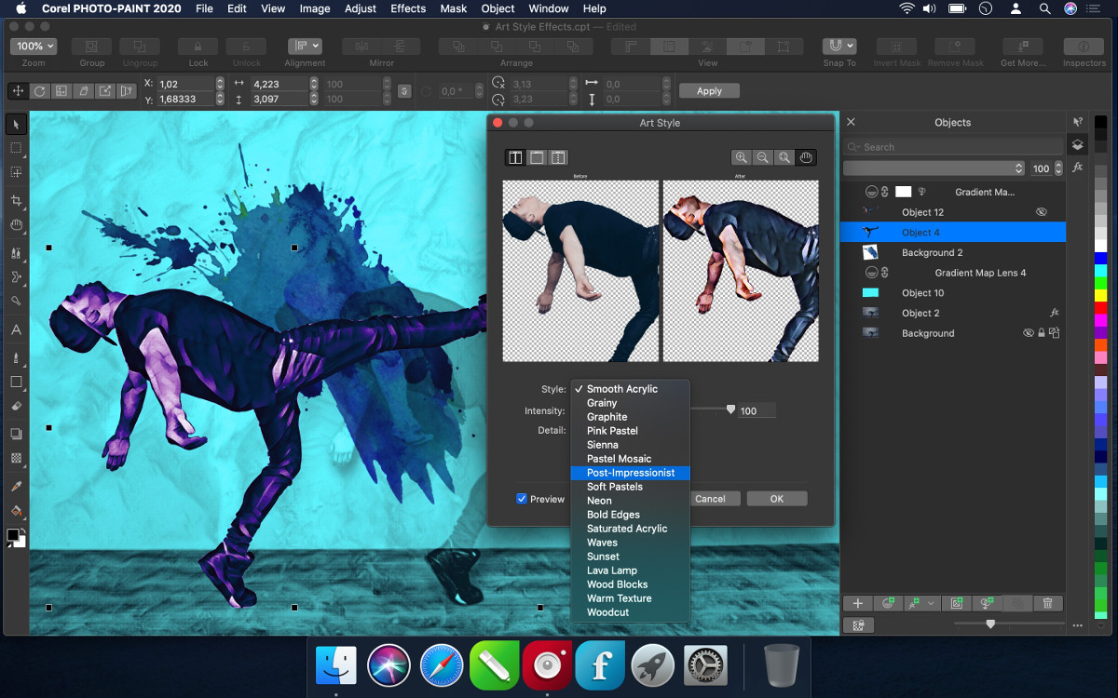Viewport: 1118px width, 698px height.
Task: Activate the hand pan tool in Art Style dialog
Action: pos(807,157)
